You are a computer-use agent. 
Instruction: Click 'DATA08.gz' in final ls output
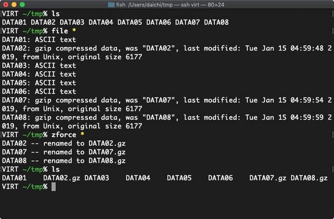(309, 178)
